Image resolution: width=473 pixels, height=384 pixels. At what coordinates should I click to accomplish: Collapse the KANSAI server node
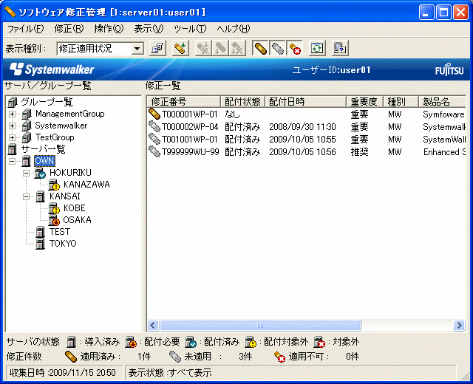27,196
